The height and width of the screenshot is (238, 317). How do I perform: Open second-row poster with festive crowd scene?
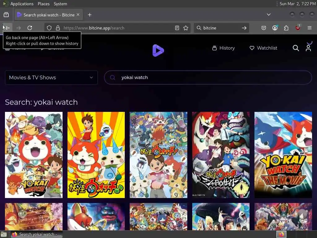click(x=158, y=217)
